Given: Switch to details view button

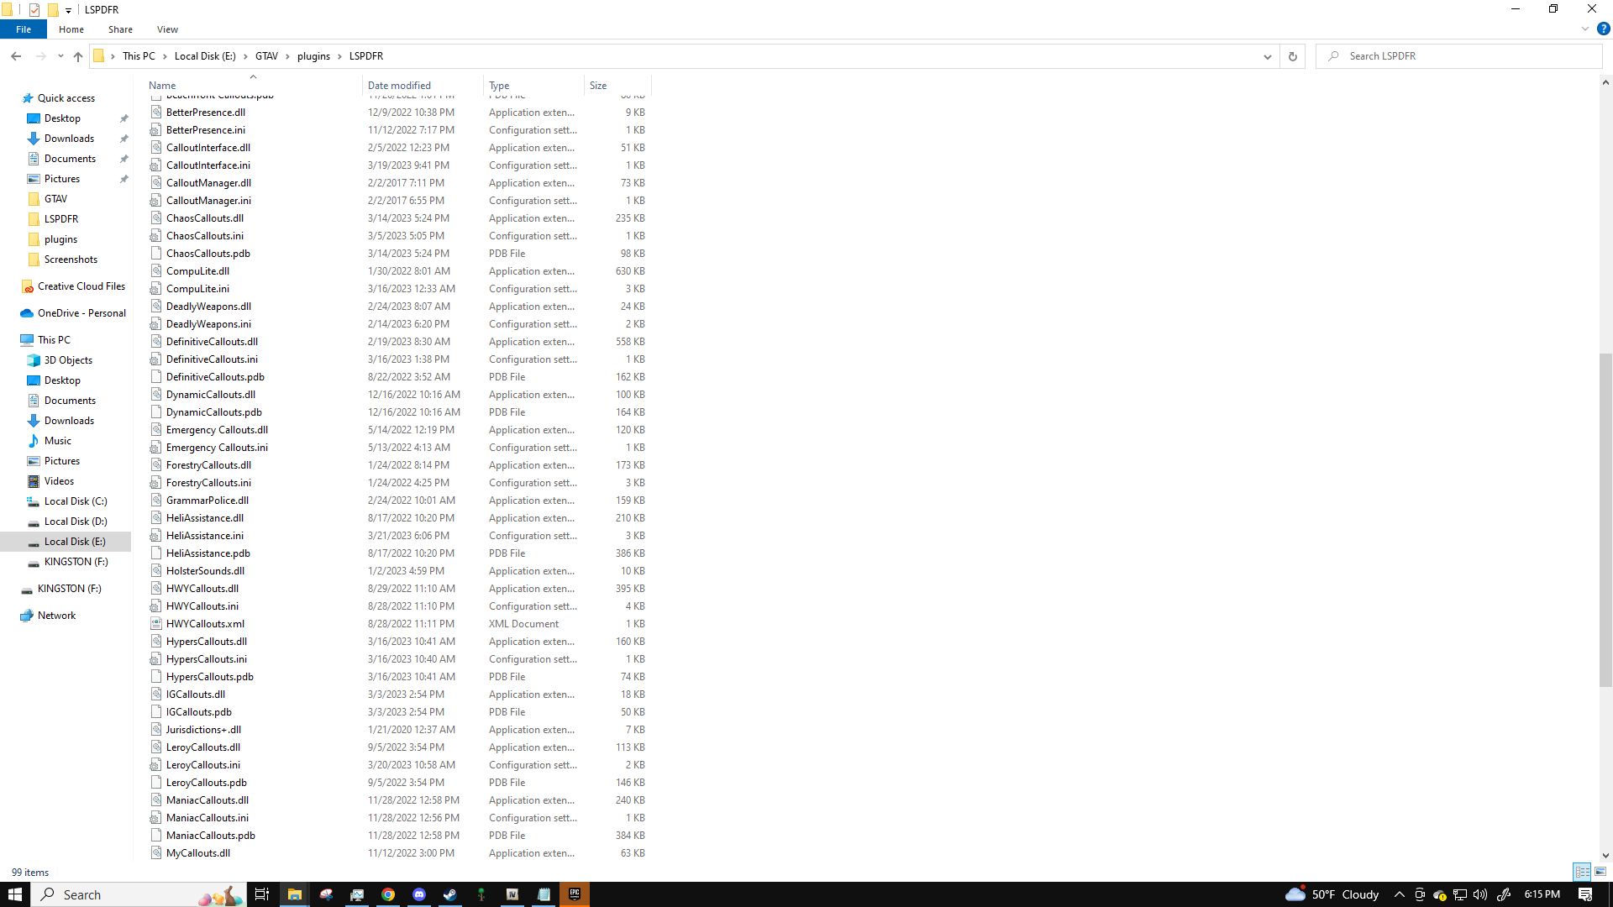Looking at the screenshot, I should coord(1582,872).
